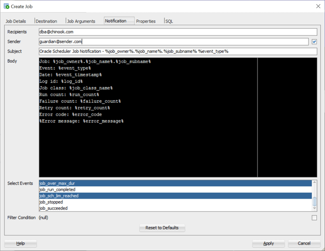Click the 'Error message' body line
325x251 pixels.
(82, 121)
